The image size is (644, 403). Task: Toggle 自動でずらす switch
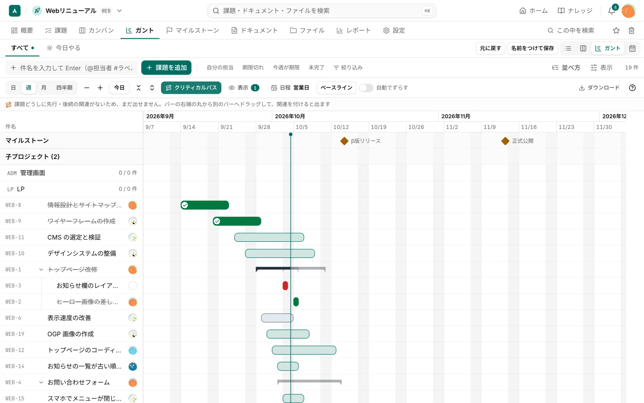tap(366, 88)
